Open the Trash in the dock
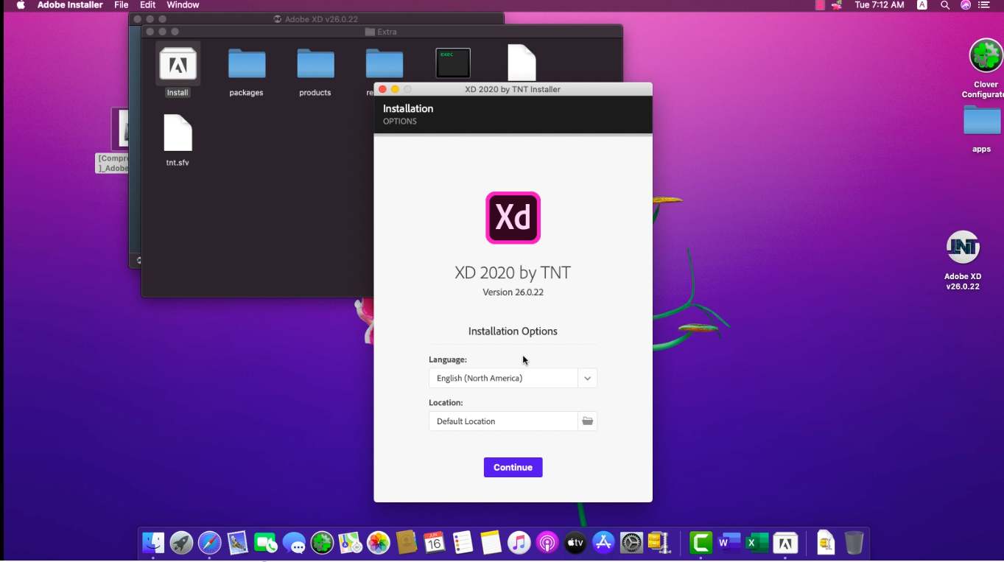This screenshot has height=562, width=1004. (854, 544)
